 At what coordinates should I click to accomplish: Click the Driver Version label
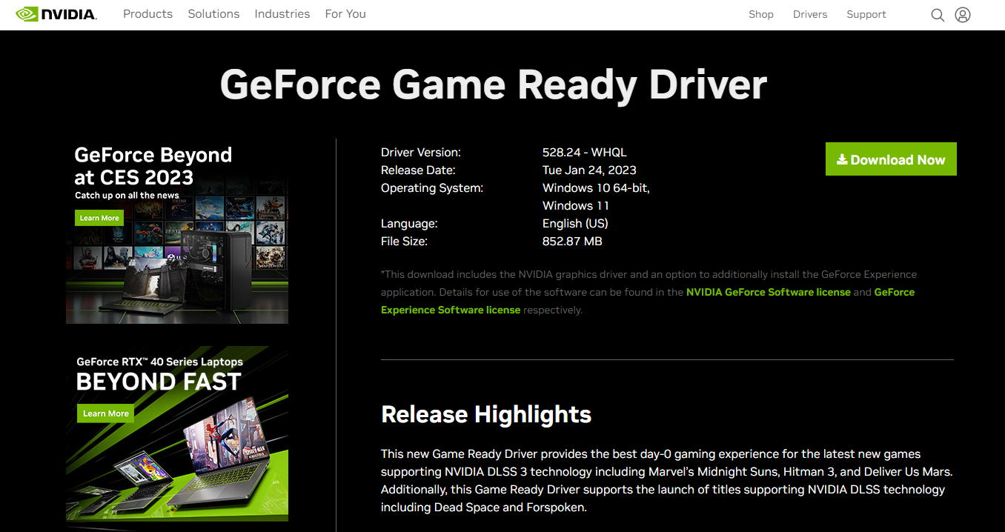click(x=421, y=152)
